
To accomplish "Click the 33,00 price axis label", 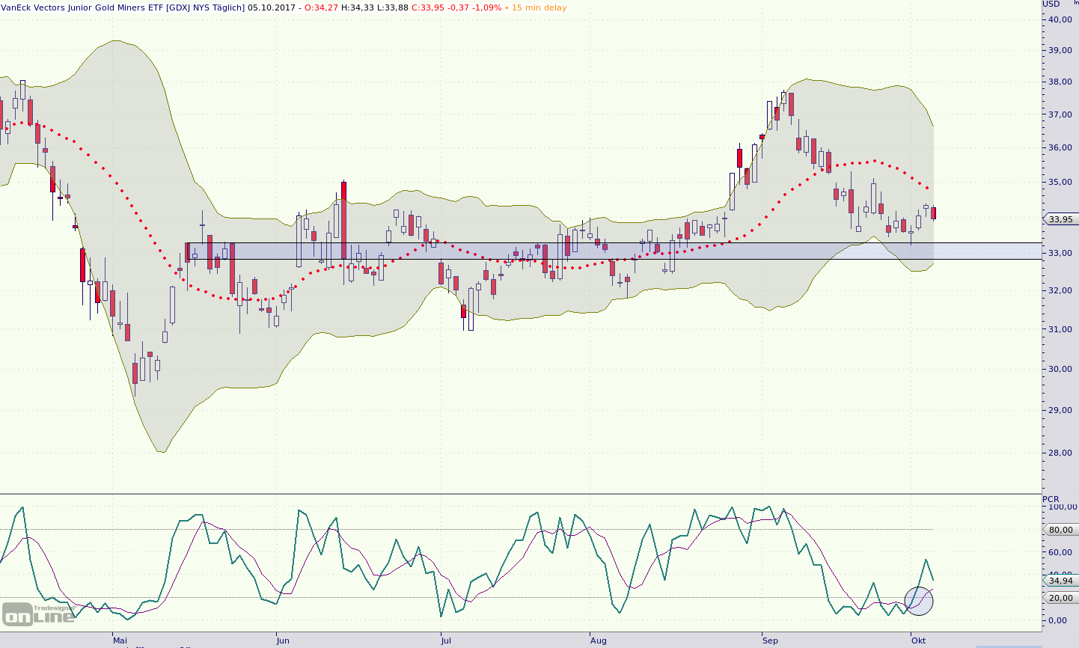I will (x=1060, y=254).
